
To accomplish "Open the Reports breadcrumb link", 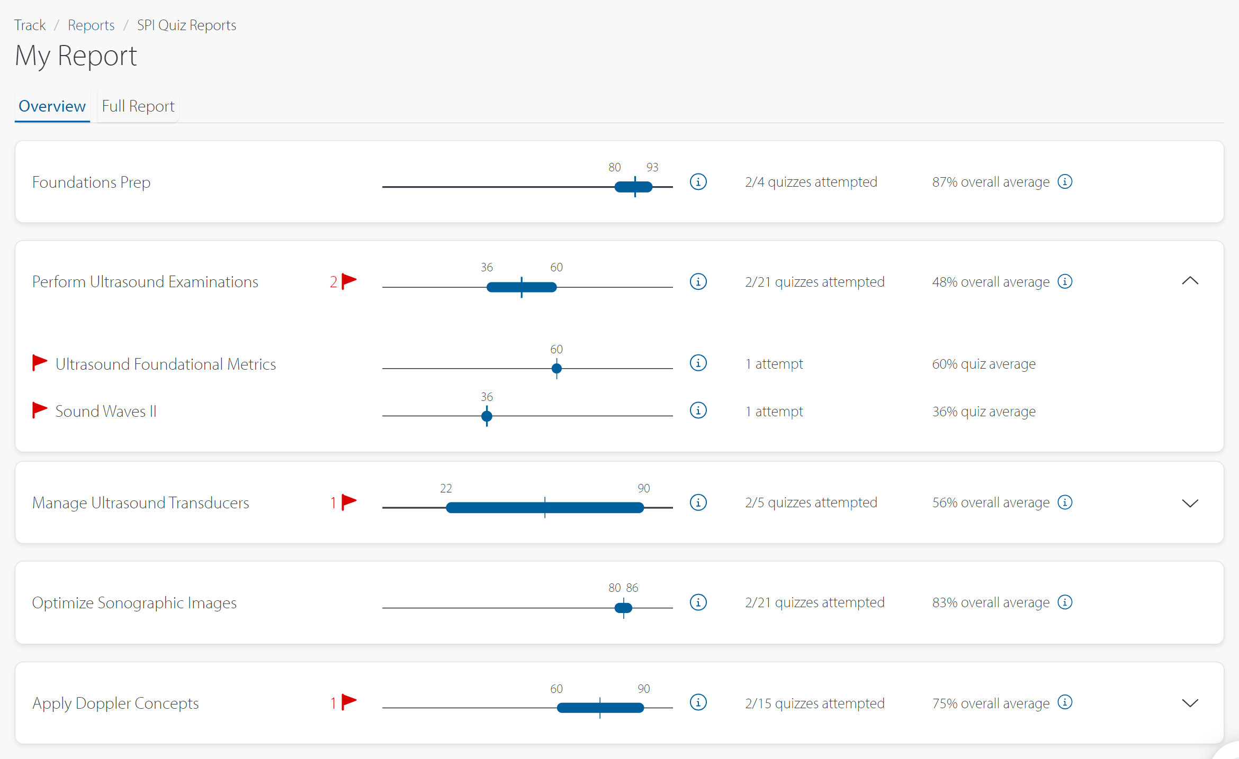I will coord(91,25).
